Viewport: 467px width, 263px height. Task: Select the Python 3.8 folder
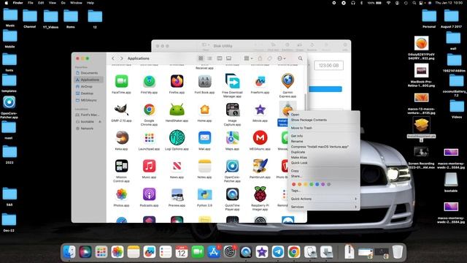tap(204, 194)
